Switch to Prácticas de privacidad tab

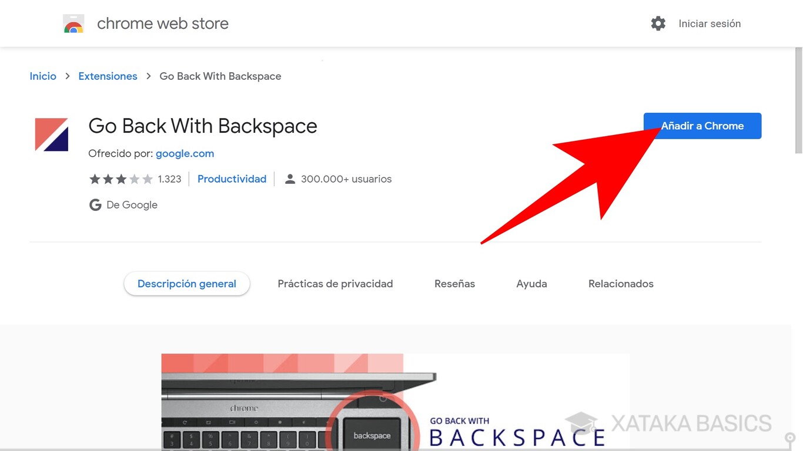tap(335, 284)
